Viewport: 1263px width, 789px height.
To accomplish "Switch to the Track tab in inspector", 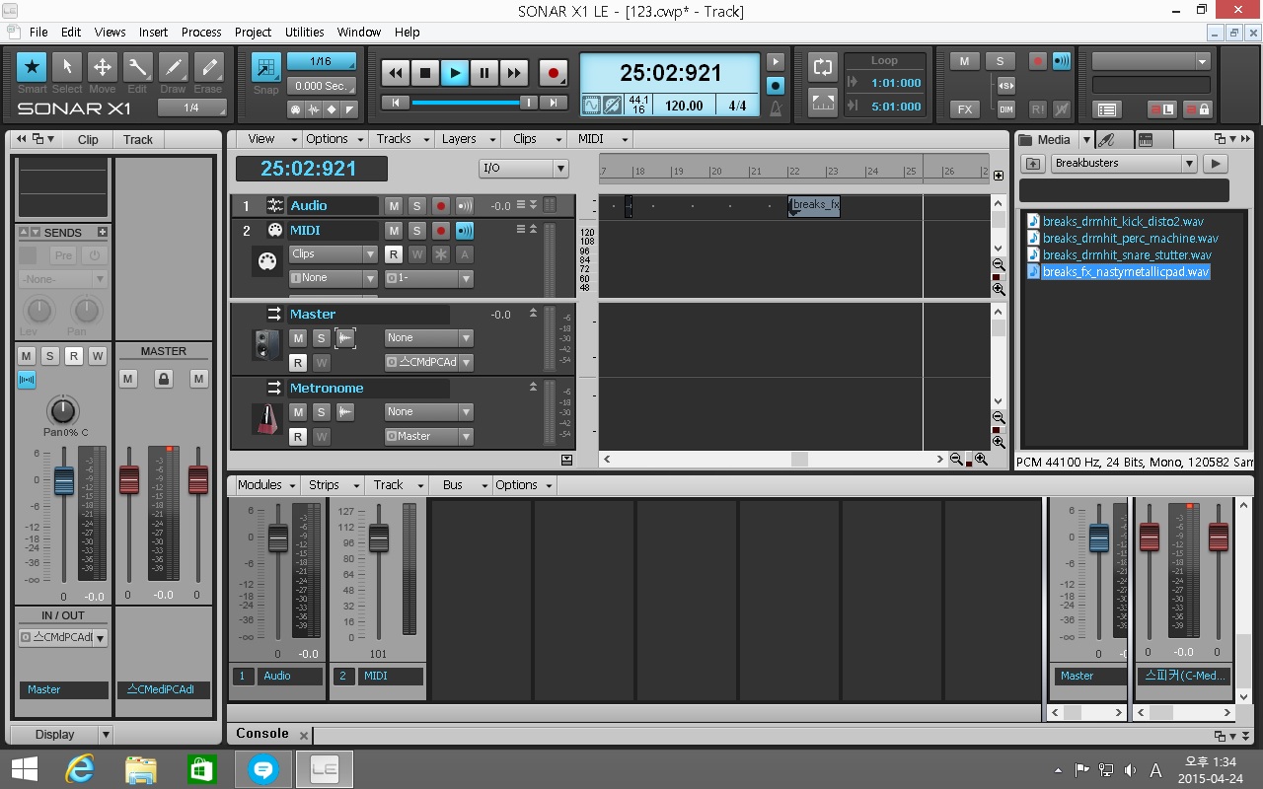I will (138, 139).
